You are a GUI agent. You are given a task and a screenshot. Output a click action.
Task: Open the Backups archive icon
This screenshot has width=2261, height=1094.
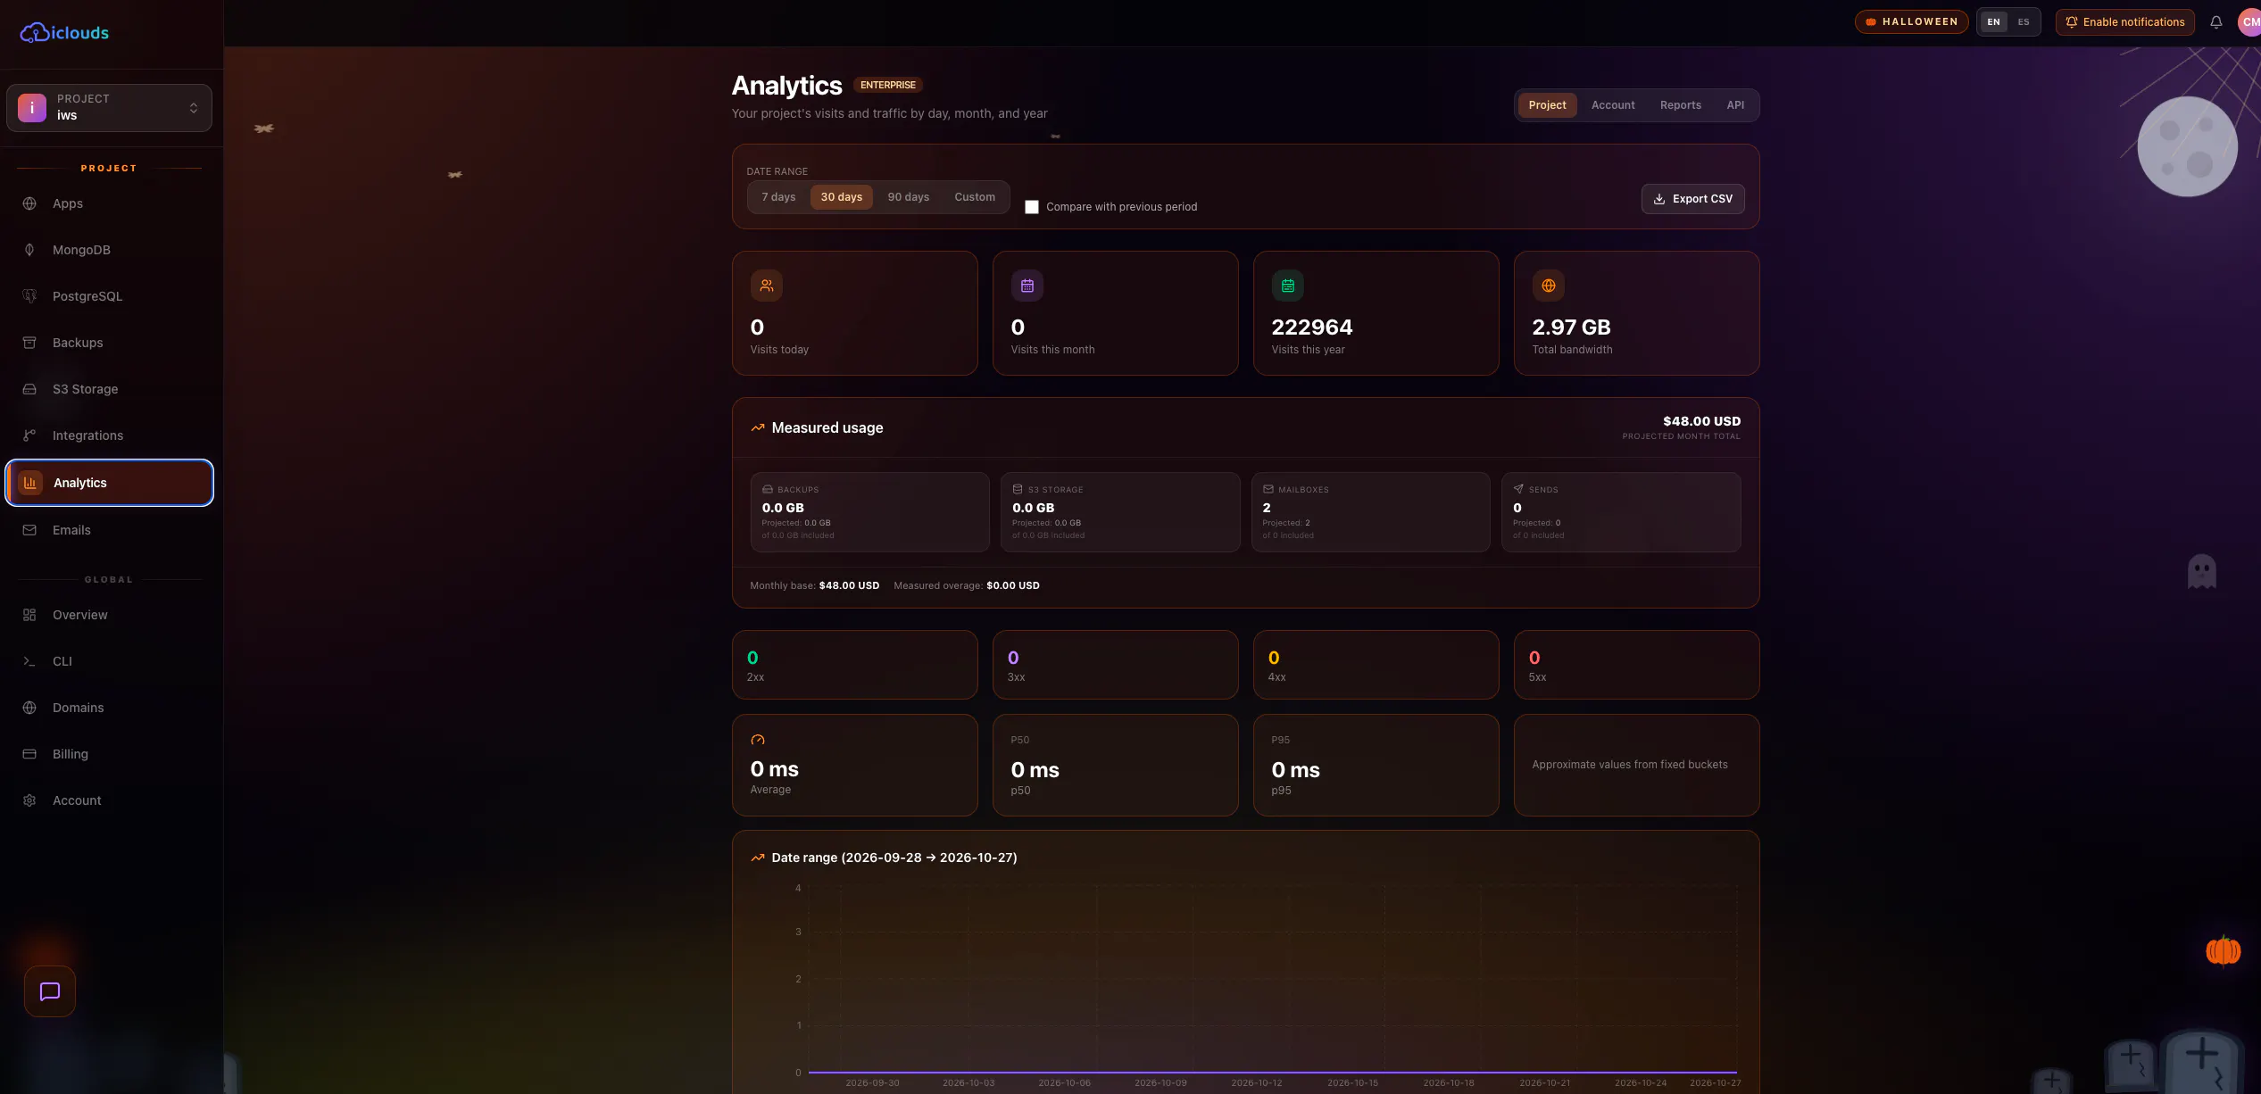[29, 343]
